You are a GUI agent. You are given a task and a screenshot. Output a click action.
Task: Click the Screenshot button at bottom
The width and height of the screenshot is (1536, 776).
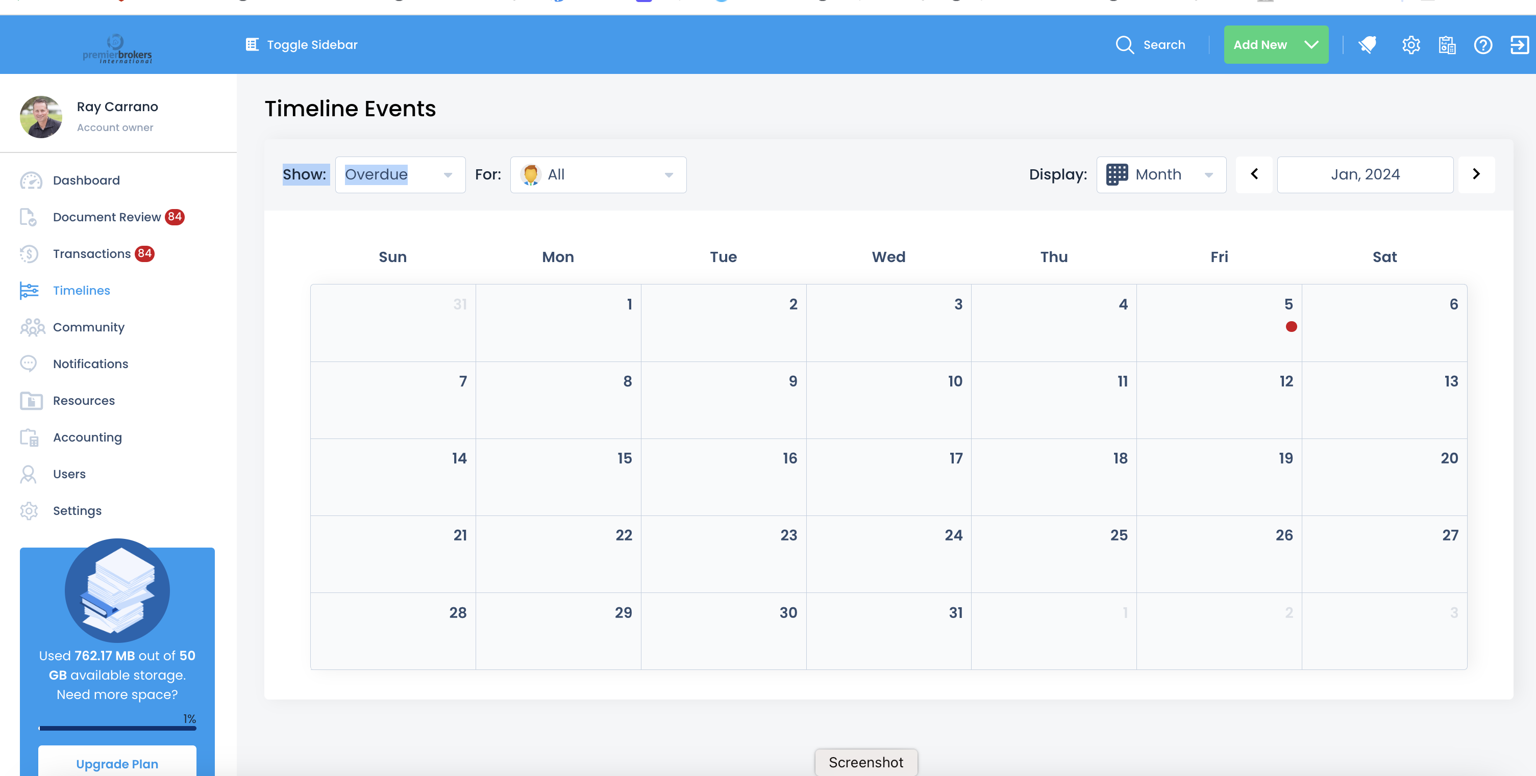[x=866, y=762]
